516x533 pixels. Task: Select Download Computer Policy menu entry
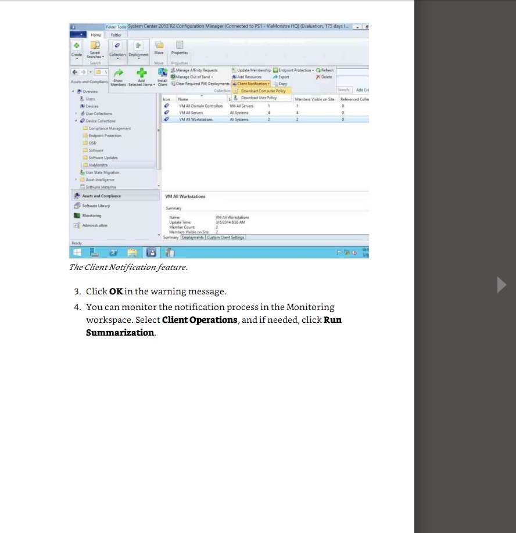point(263,91)
